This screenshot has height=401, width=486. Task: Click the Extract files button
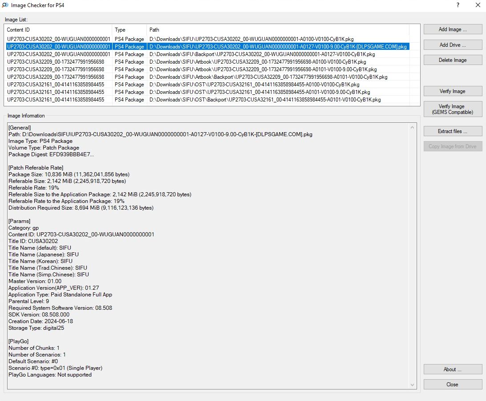[x=453, y=131]
